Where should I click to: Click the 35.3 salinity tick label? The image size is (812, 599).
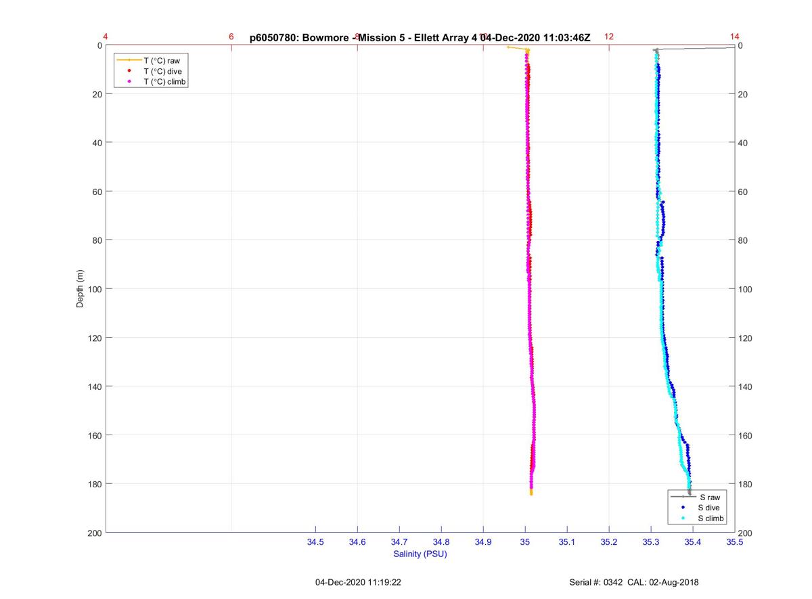[x=651, y=543]
